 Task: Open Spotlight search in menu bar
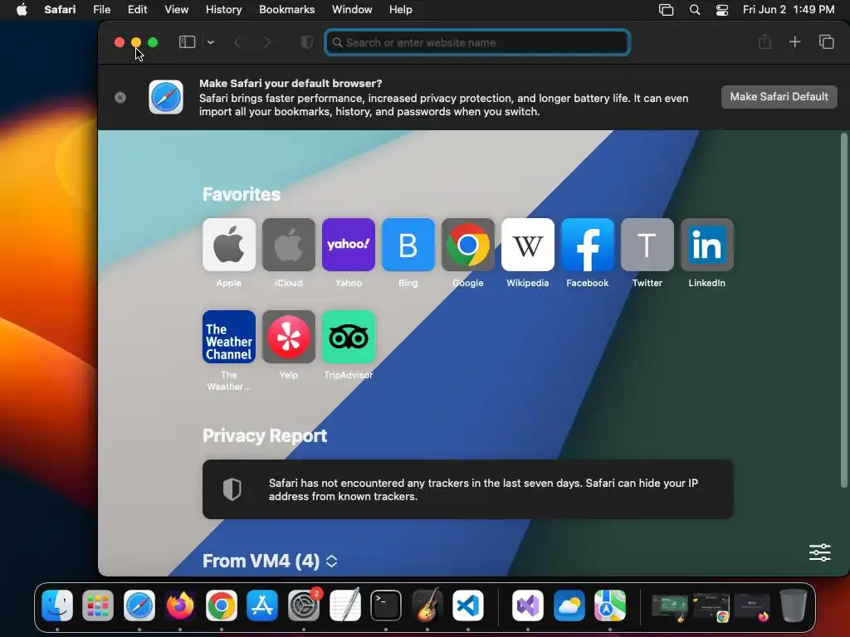(695, 10)
